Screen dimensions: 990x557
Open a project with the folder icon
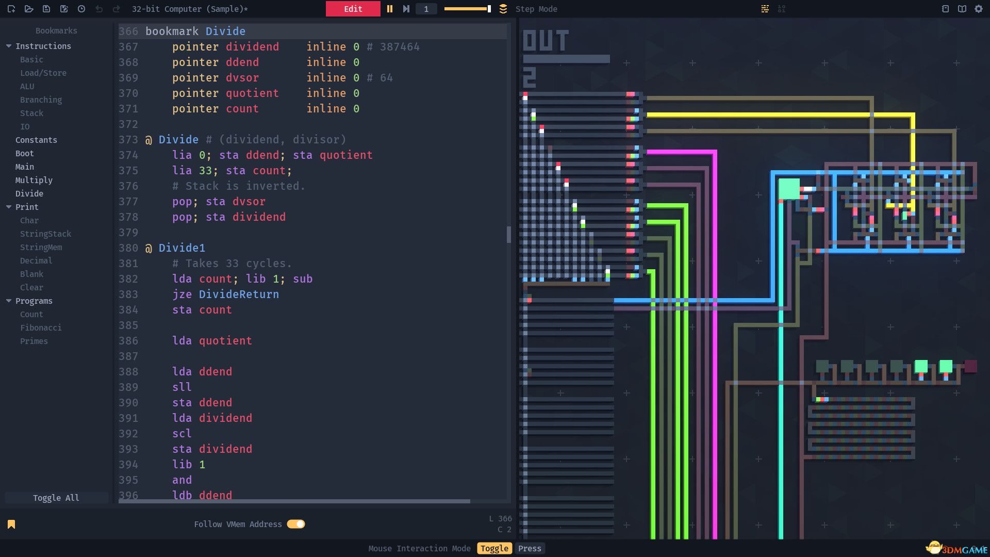pyautogui.click(x=29, y=9)
